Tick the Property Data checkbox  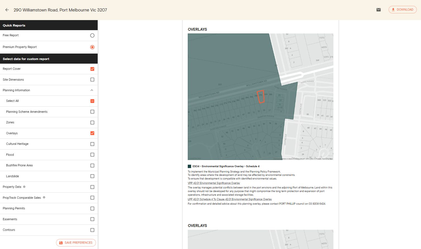pos(92,187)
